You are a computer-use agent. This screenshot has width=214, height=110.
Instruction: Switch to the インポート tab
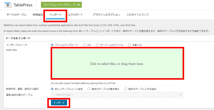(55, 15)
